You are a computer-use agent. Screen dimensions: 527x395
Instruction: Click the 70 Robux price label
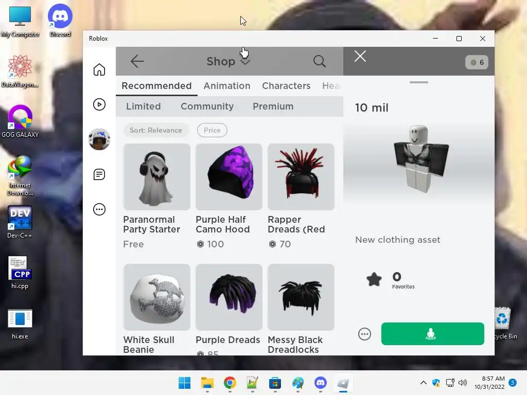[x=279, y=244]
